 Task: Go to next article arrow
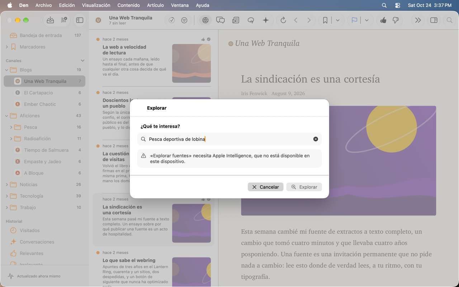tap(309, 20)
